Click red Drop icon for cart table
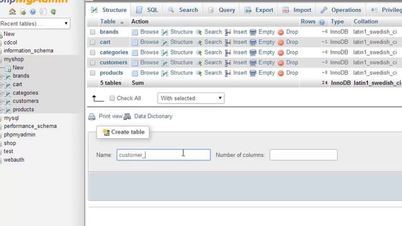The height and width of the screenshot is (226, 402). [x=281, y=42]
